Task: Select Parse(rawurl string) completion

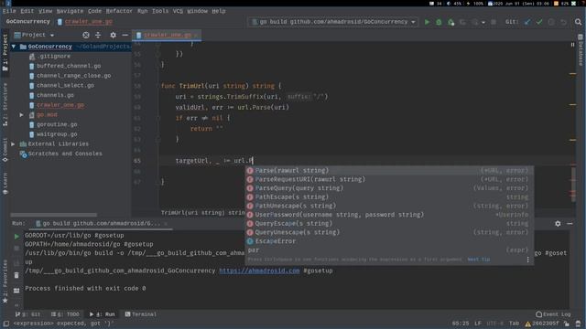Action: click(389, 171)
